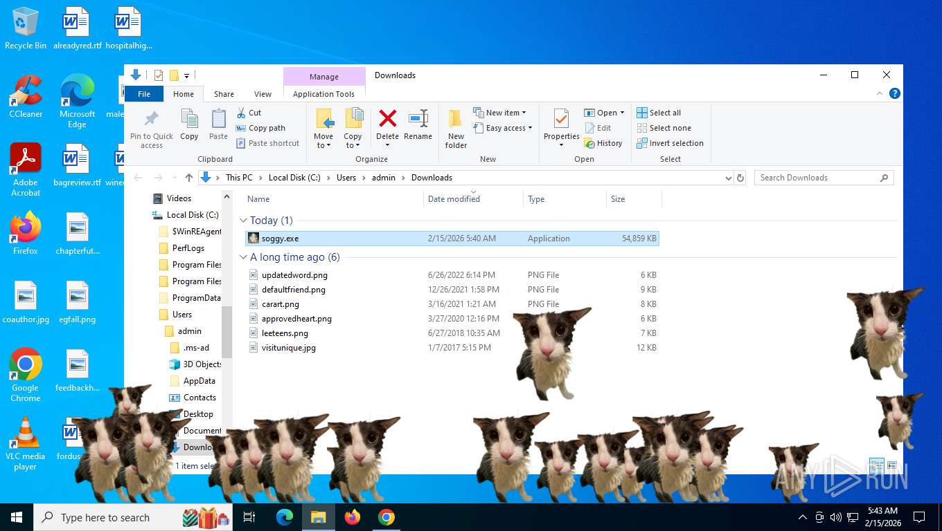Collapse the ribbon with the chevron
942x531 pixels.
(880, 94)
